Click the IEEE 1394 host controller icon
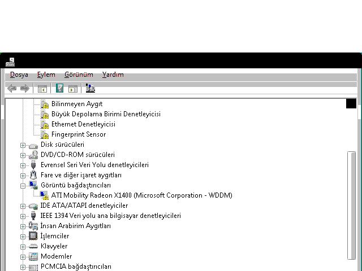Viewport: 362px width, 271px height. [x=33, y=216]
